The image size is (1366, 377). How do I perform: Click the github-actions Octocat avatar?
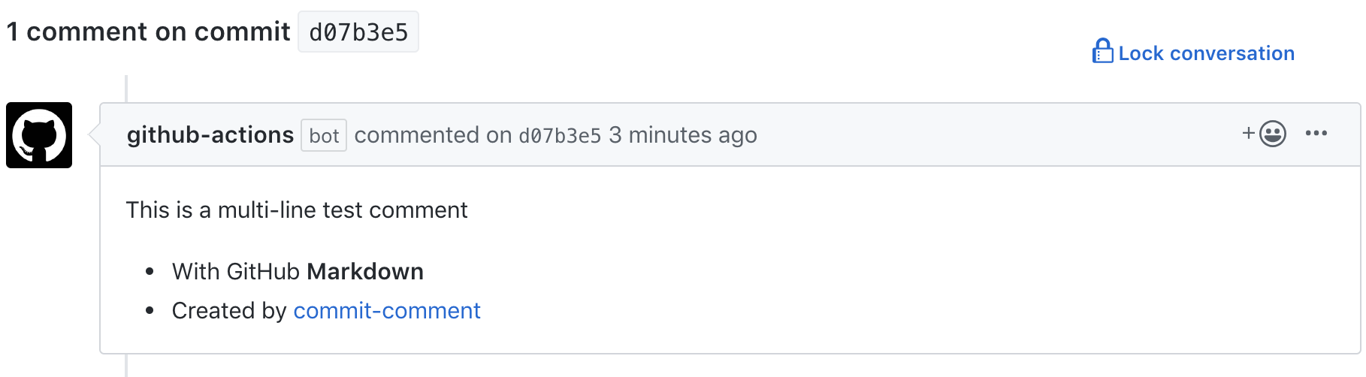point(39,135)
